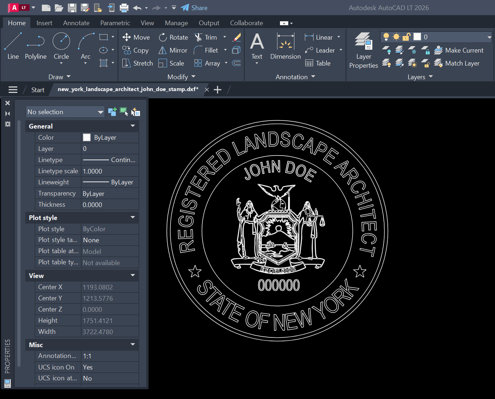The width and height of the screenshot is (495, 399).
Task: Click the Plot printer icon in quick access
Action: (x=124, y=8)
